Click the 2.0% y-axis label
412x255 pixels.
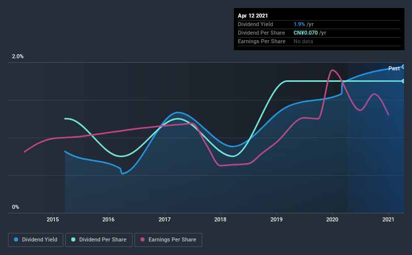18,56
